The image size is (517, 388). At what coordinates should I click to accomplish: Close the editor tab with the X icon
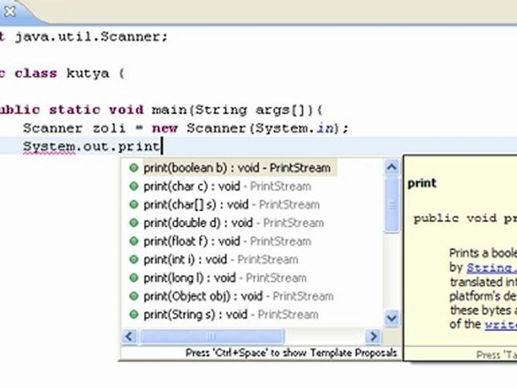(10, 11)
